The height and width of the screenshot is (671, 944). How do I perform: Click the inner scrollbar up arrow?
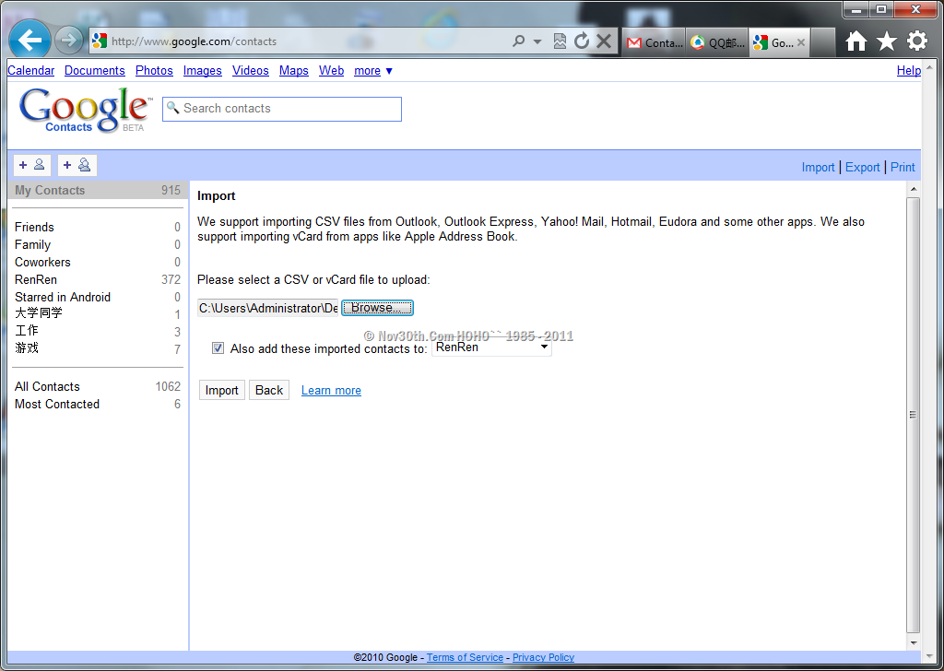coord(914,188)
